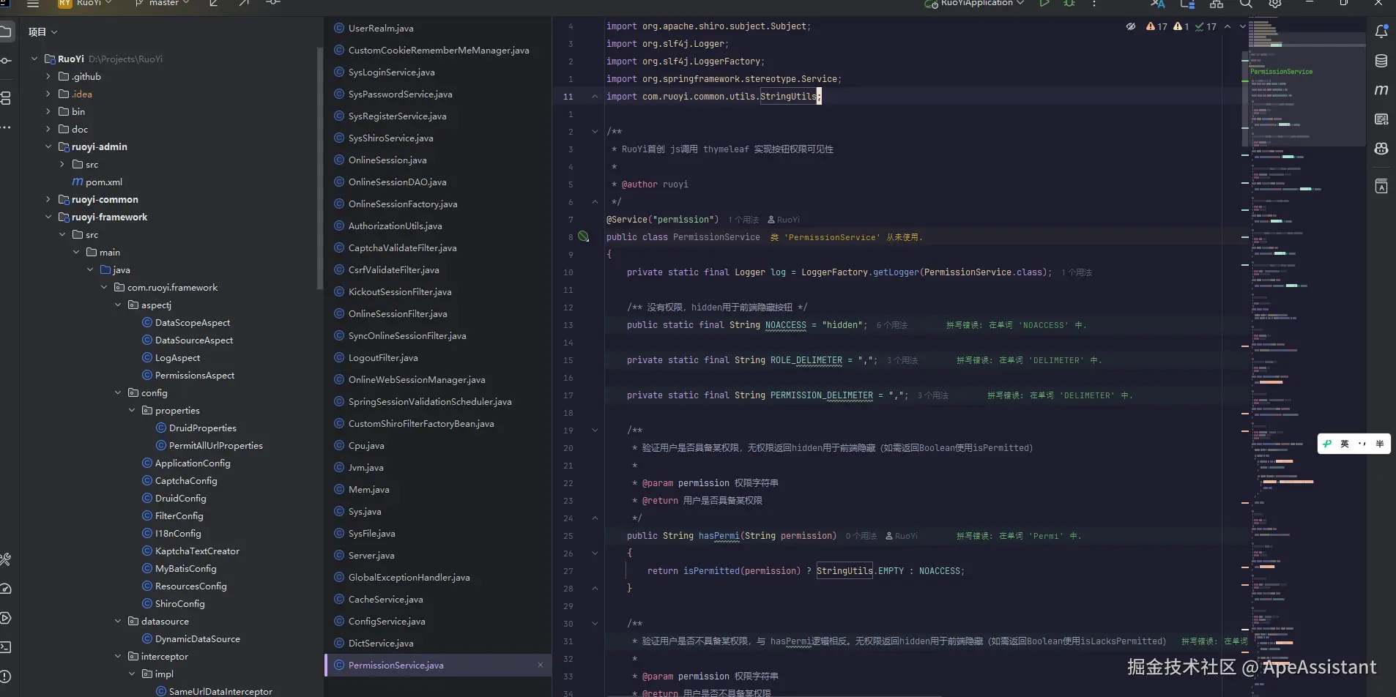Open Search Everywhere magnifier icon

coord(1245,4)
